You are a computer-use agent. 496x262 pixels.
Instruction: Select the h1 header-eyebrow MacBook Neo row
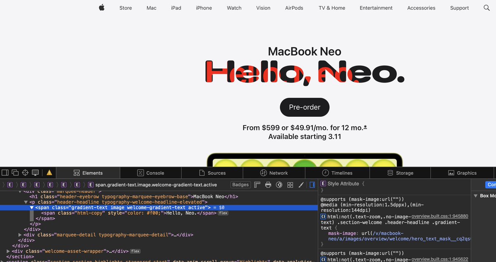click(159, 197)
